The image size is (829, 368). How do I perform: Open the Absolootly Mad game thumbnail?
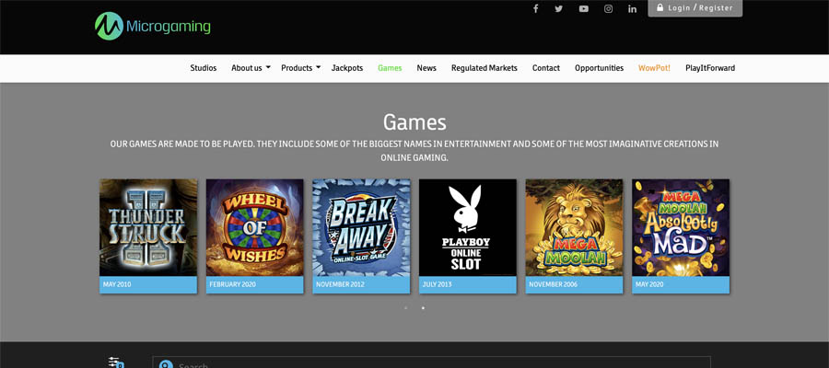coord(681,227)
